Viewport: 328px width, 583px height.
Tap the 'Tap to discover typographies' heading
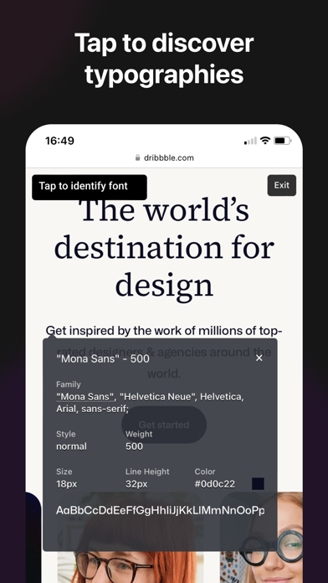(164, 59)
